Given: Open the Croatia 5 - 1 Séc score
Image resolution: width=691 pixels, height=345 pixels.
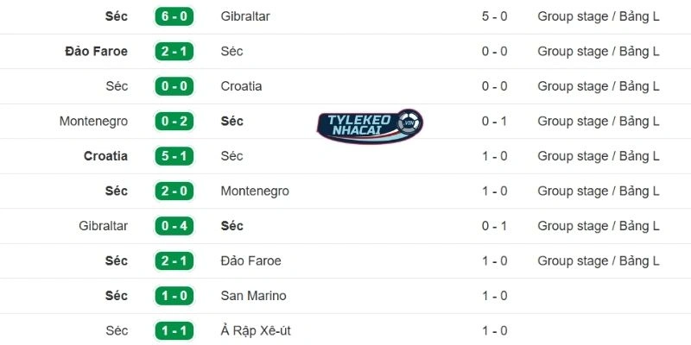Looking at the screenshot, I should [174, 156].
